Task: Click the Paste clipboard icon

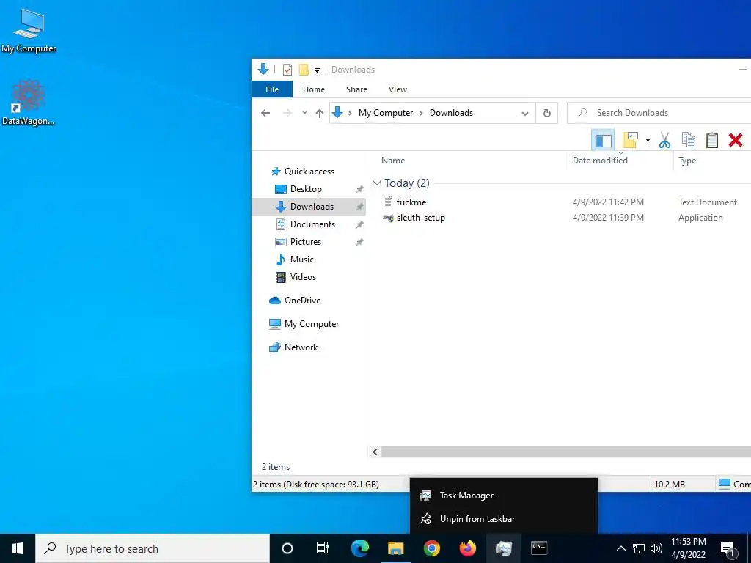Action: pos(712,140)
